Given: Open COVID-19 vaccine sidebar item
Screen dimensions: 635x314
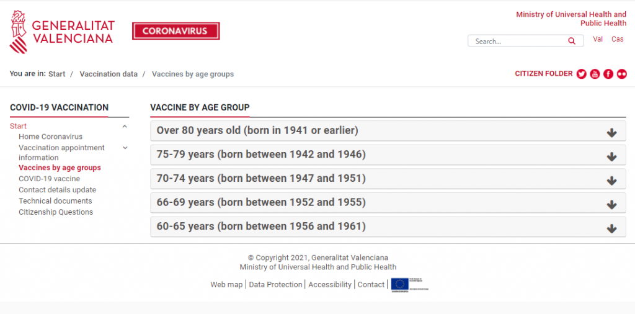Looking at the screenshot, I should pos(50,179).
